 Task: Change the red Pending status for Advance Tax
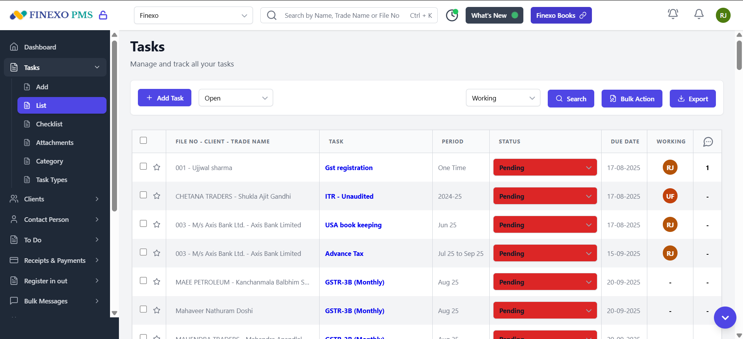[x=545, y=254]
